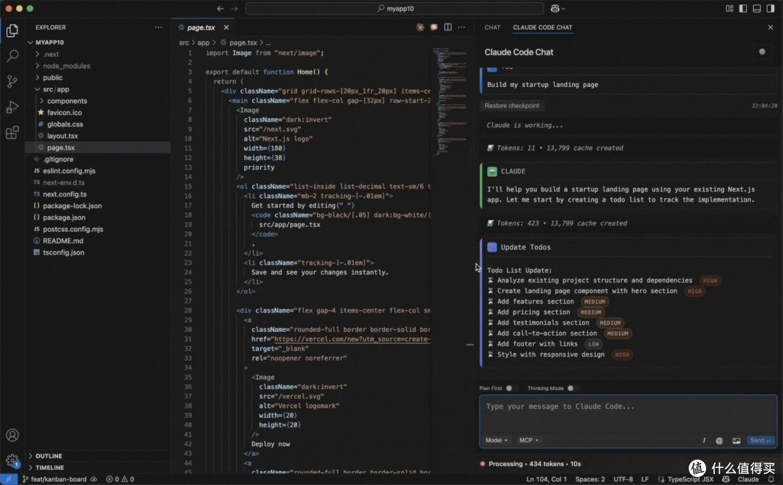Open README.md in the explorer
The height and width of the screenshot is (485, 783).
coord(63,241)
